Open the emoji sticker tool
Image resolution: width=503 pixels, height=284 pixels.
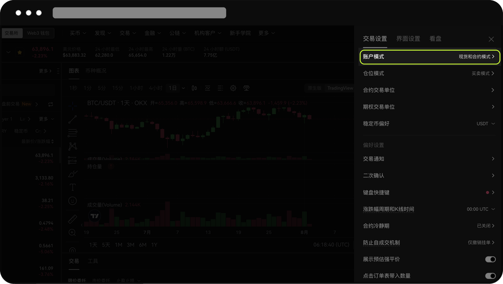pyautogui.click(x=72, y=201)
